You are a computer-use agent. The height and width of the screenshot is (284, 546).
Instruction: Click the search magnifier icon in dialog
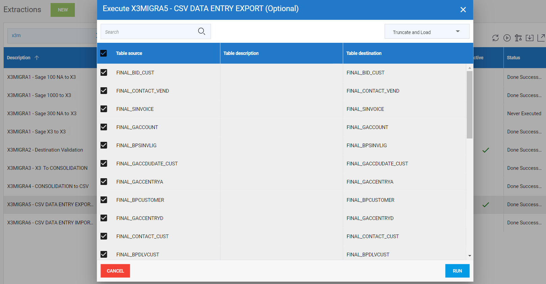(201, 31)
